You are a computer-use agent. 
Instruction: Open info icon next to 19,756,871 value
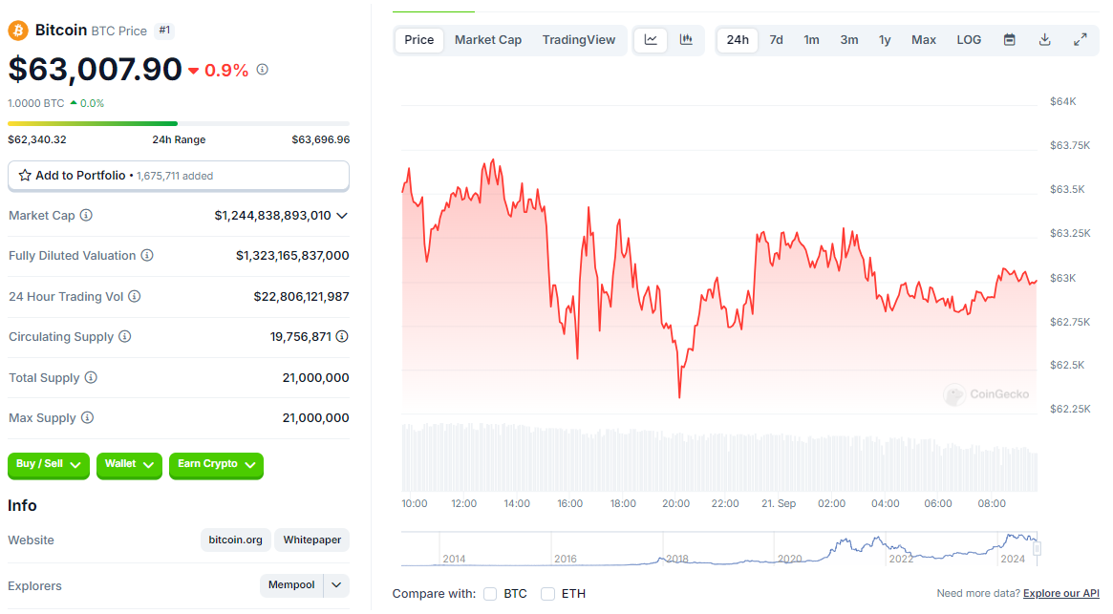(x=342, y=336)
